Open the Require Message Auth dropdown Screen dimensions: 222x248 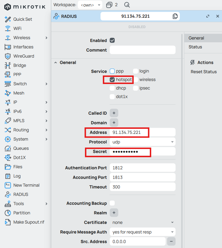pos(142,232)
